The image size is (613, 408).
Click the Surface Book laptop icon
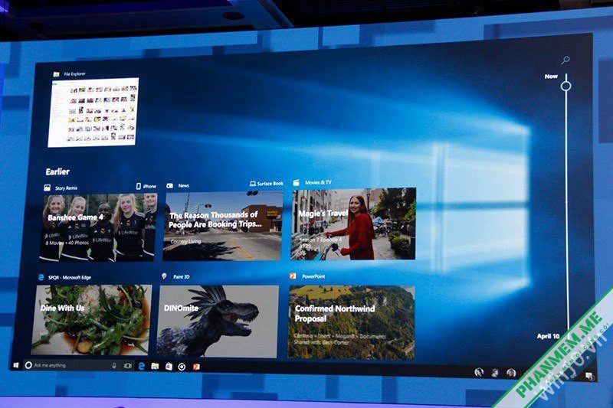[x=253, y=184]
